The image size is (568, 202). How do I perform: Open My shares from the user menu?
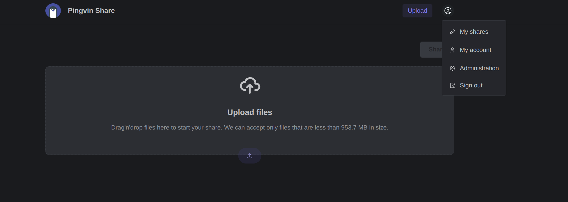click(x=474, y=32)
